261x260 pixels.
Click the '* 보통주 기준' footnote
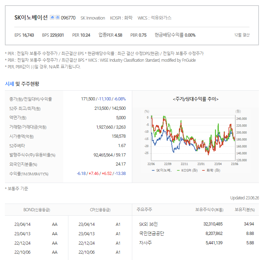[16, 189]
